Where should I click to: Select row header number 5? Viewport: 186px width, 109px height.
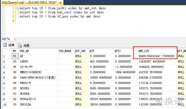click(x=7, y=78)
